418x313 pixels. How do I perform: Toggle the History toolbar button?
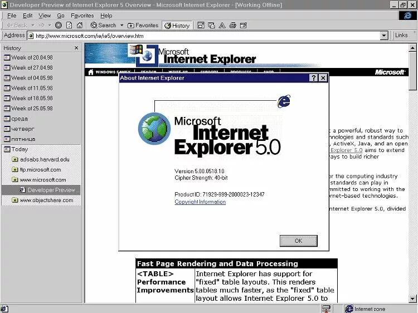177,26
